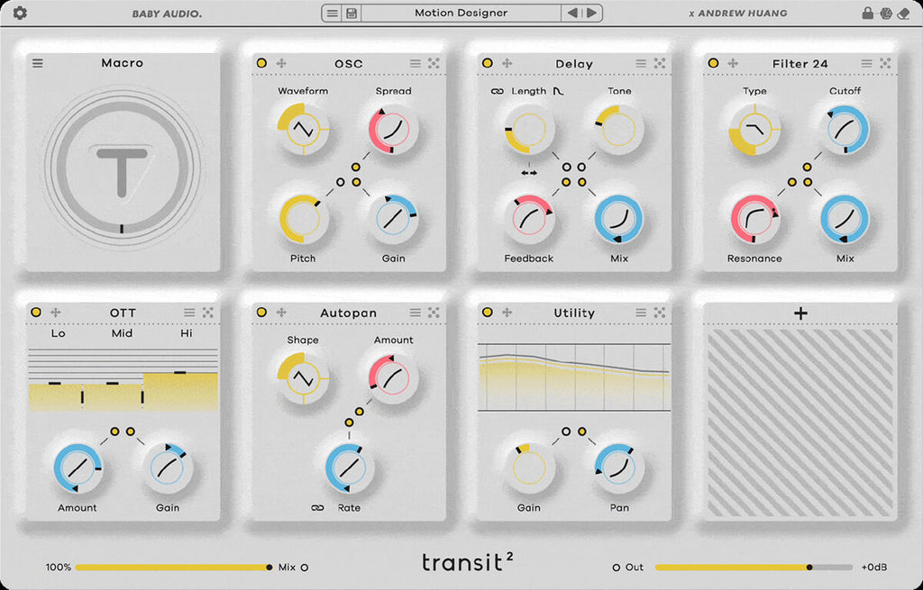The image size is (923, 590).
Task: Click the link icon beside Autopan Rate
Action: pyautogui.click(x=317, y=508)
